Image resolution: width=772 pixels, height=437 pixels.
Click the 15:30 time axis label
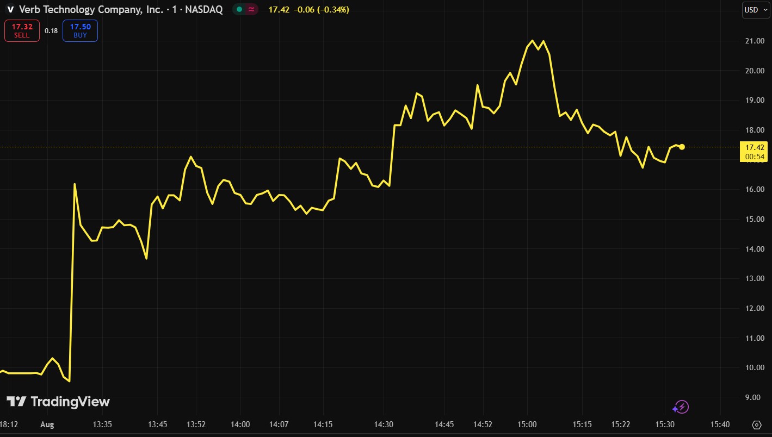665,424
